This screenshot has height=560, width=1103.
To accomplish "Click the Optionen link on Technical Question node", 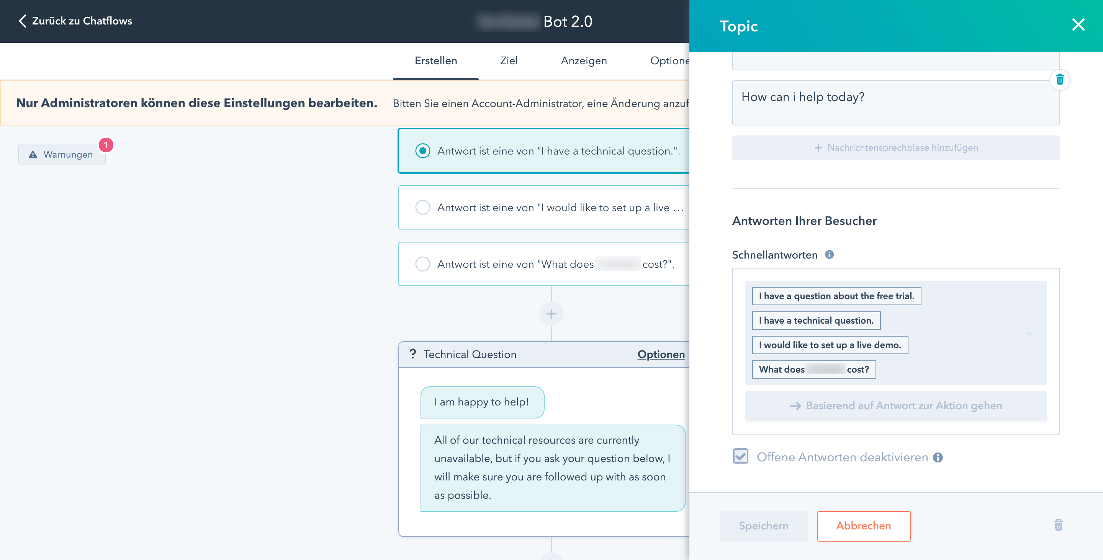I will click(x=661, y=353).
